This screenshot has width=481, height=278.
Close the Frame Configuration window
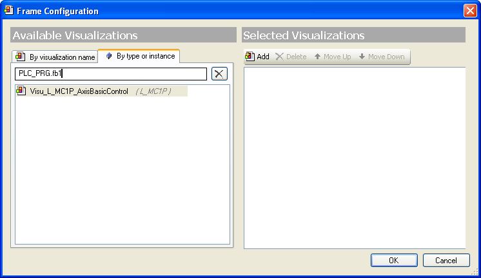470,11
